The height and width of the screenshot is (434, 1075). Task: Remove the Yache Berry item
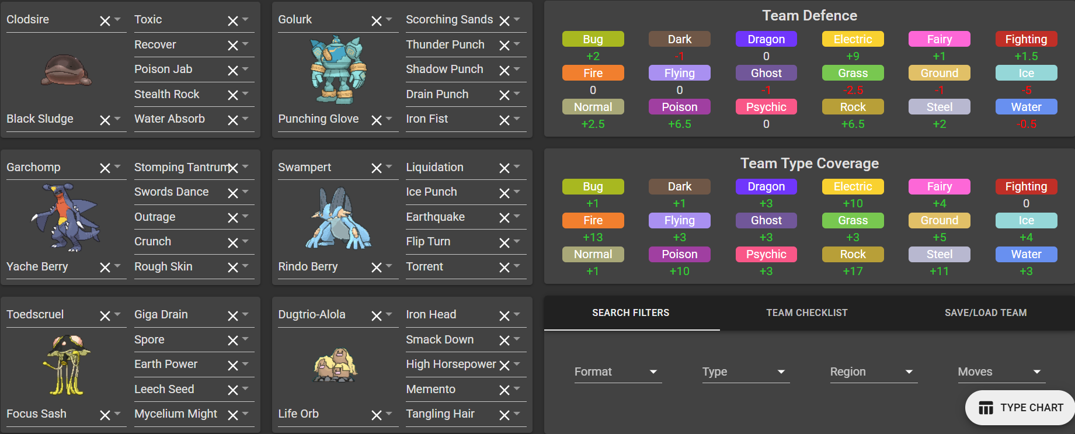tap(105, 268)
